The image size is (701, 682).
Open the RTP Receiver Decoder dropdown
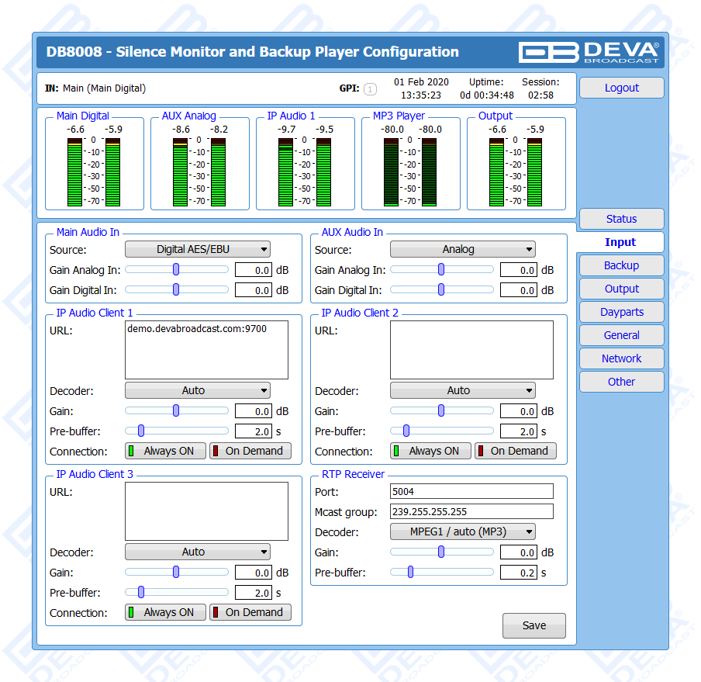pyautogui.click(x=462, y=532)
